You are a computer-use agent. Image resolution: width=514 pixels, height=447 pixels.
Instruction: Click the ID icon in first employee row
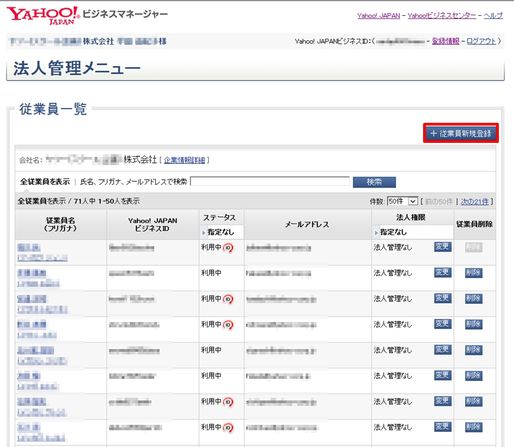pyautogui.click(x=228, y=248)
